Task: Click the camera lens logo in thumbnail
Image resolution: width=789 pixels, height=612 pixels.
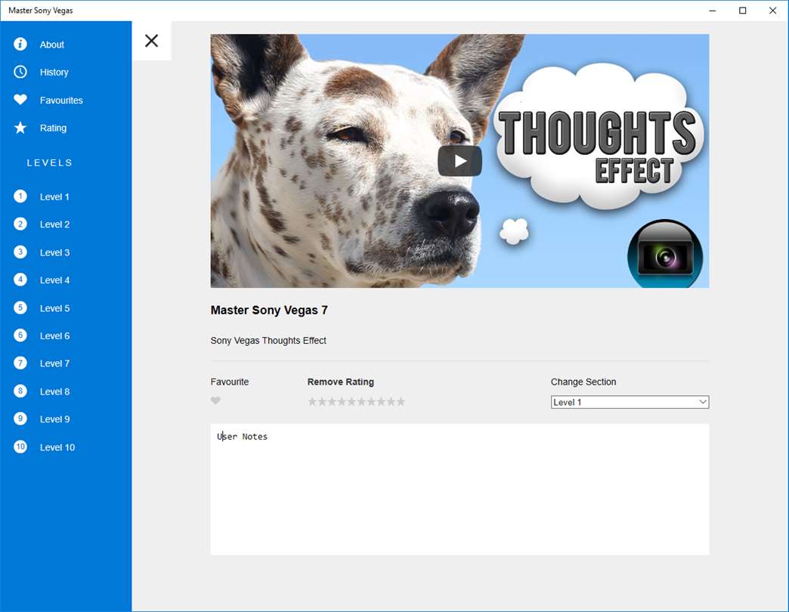Action: [x=665, y=254]
